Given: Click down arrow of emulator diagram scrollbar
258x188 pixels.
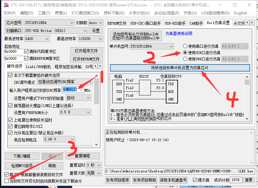Looking at the screenshot, I should click(247, 118).
